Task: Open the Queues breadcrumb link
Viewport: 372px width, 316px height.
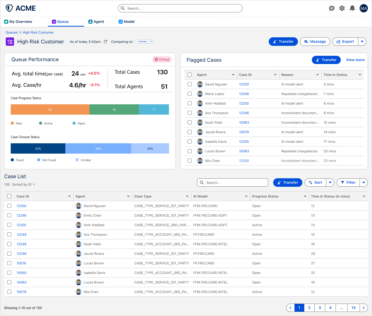Action: point(12,33)
